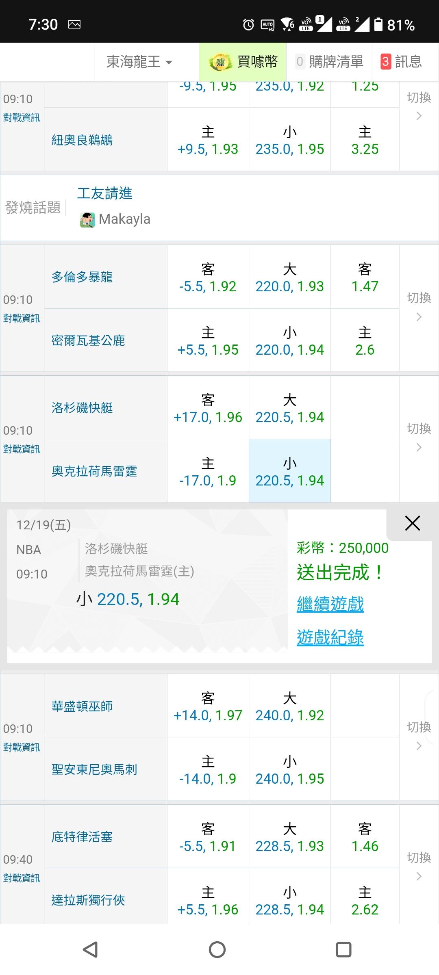Tap Makayla's avatar in hot topics
The height and width of the screenshot is (975, 439).
87,220
